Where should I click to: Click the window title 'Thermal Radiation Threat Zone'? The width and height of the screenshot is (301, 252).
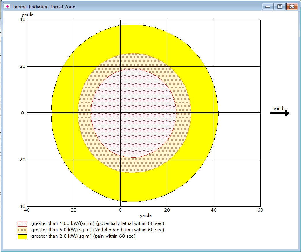(x=43, y=7)
